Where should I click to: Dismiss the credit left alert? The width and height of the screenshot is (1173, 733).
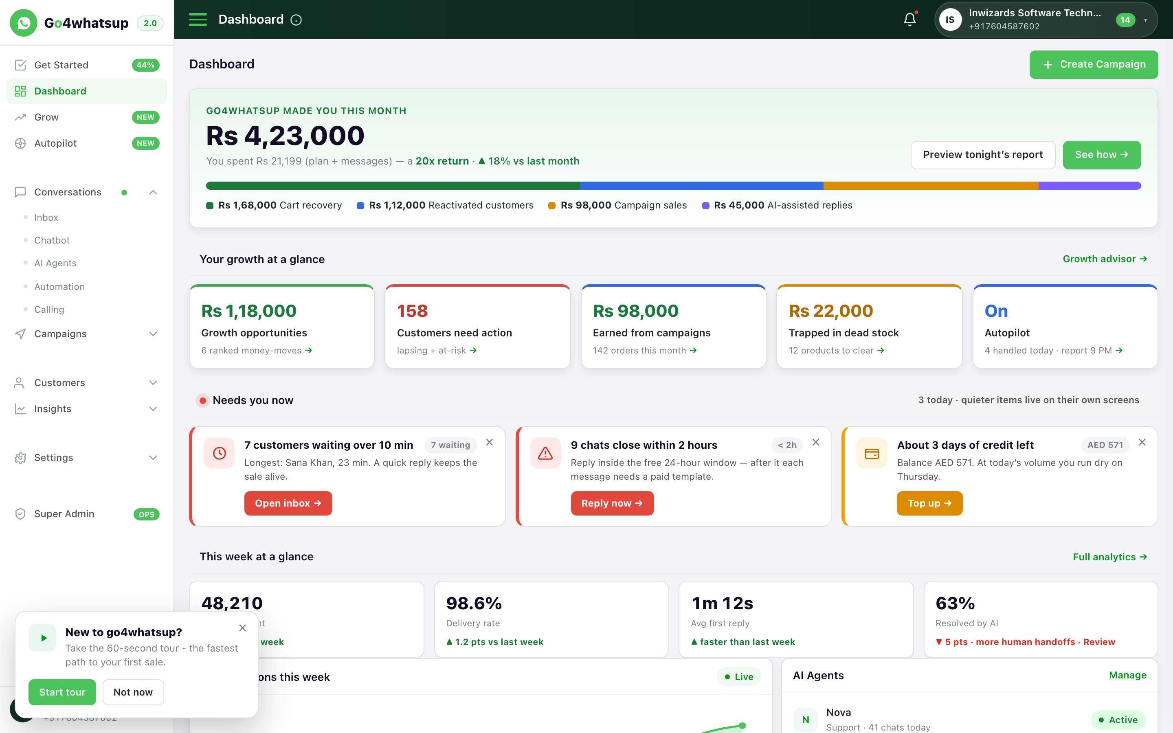point(1142,442)
